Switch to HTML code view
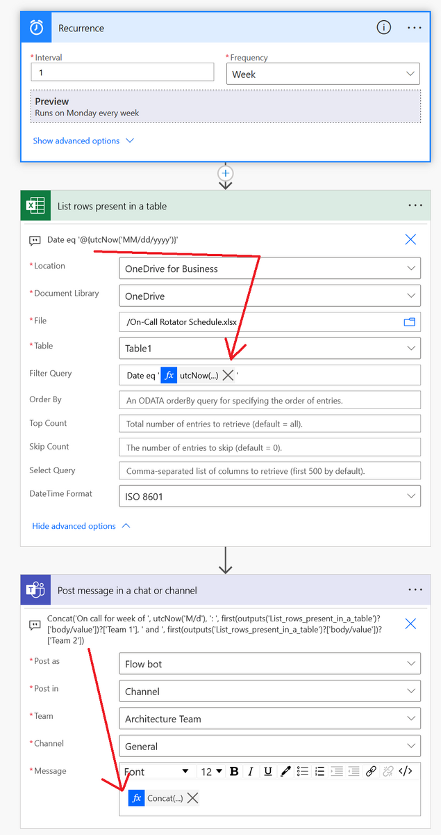 [x=406, y=771]
